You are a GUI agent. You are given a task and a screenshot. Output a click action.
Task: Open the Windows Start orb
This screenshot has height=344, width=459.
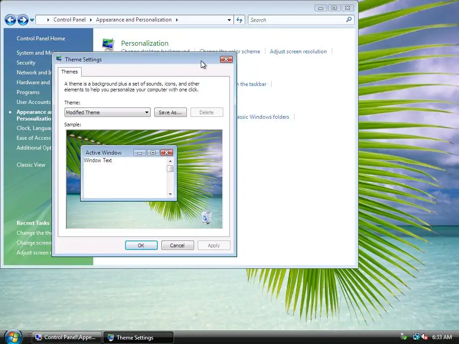click(13, 337)
